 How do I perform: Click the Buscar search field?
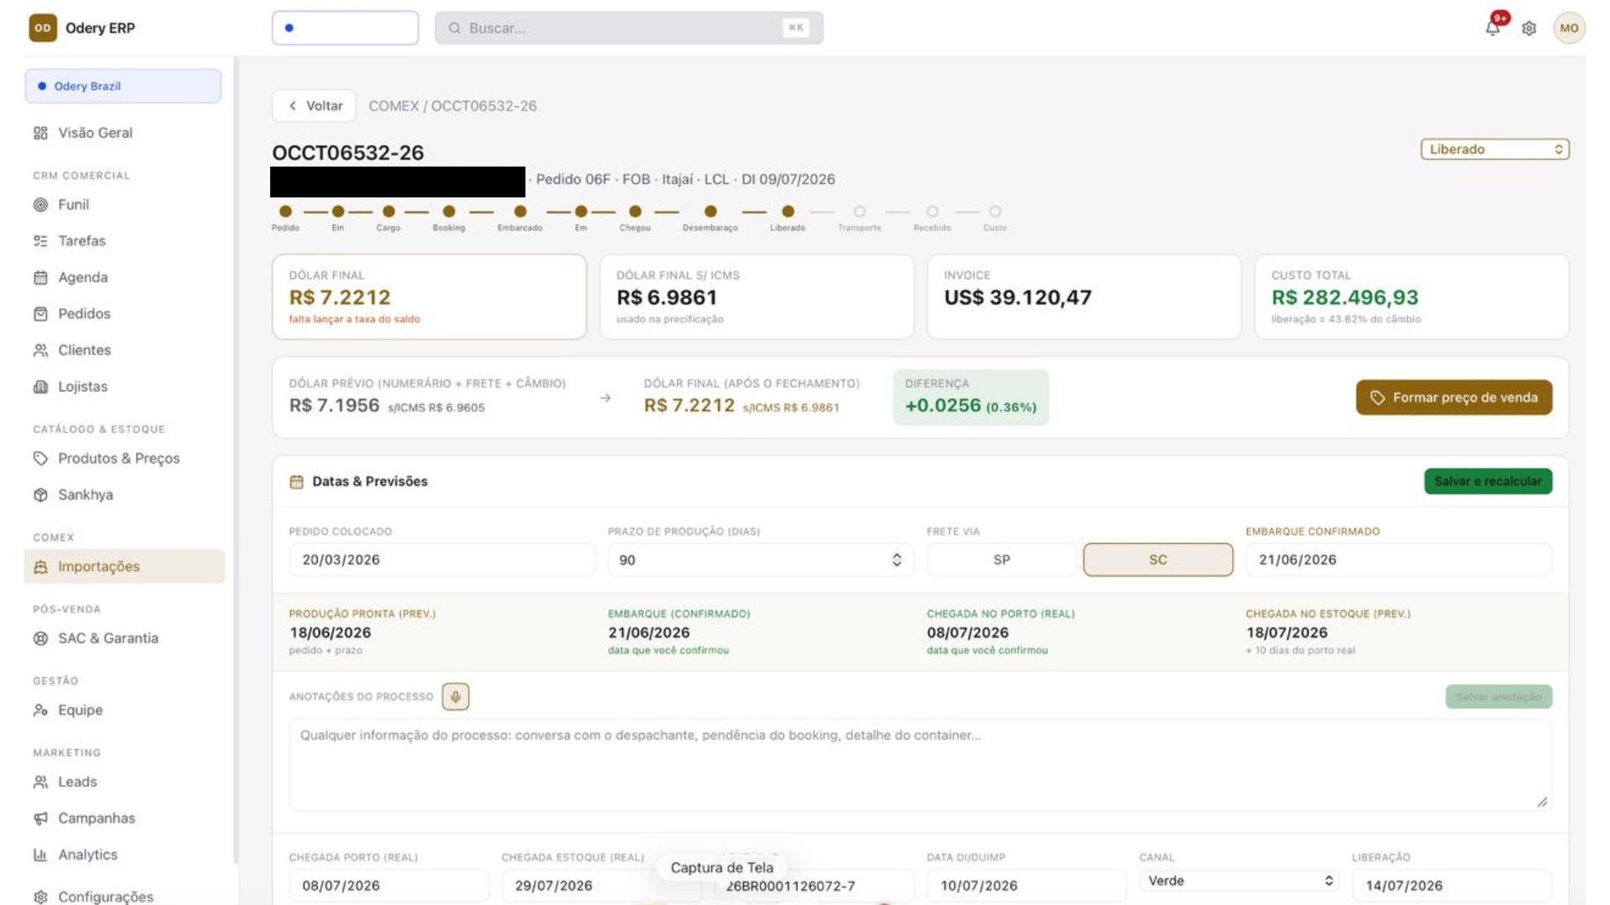coord(629,28)
